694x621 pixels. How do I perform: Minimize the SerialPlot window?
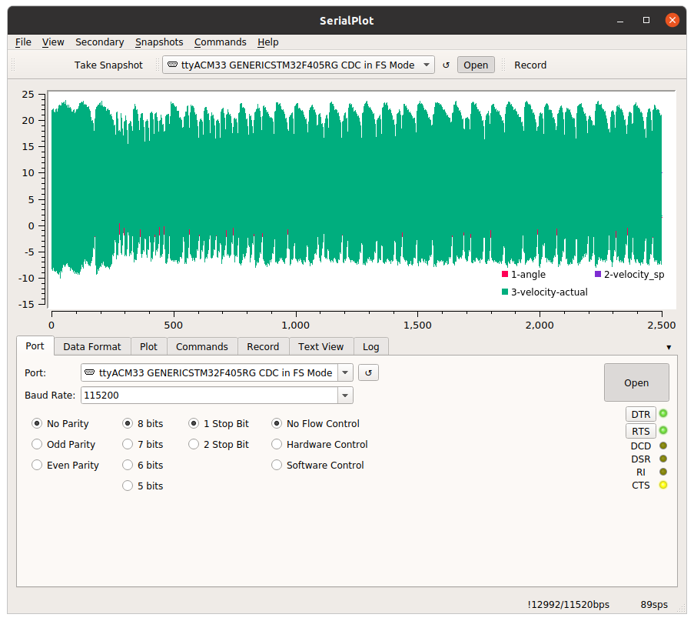pyautogui.click(x=621, y=20)
